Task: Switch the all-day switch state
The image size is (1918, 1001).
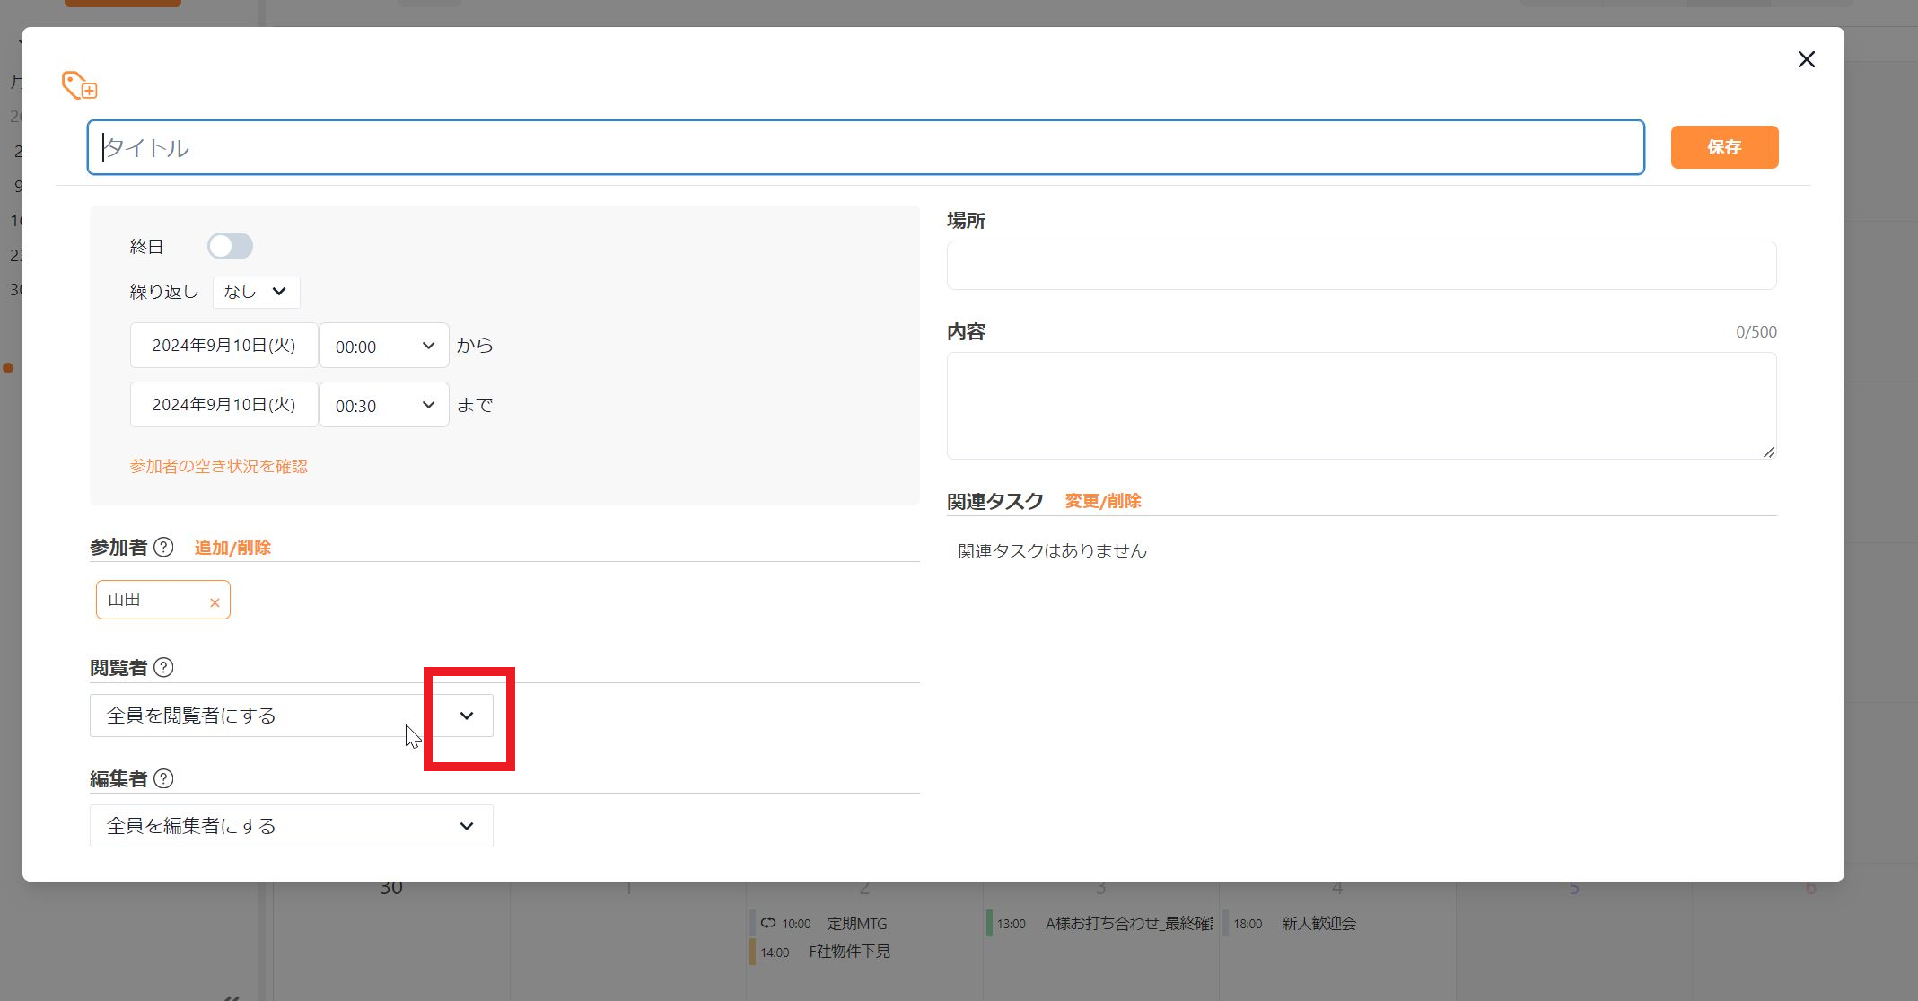Action: 230,245
